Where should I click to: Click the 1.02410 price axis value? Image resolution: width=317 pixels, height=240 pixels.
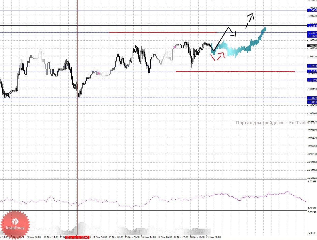coord(312,57)
